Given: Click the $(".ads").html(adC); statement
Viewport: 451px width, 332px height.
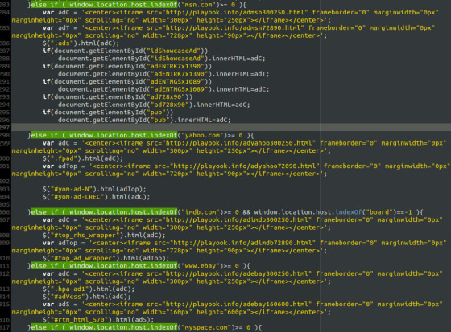Looking at the screenshot, I should (81, 43).
